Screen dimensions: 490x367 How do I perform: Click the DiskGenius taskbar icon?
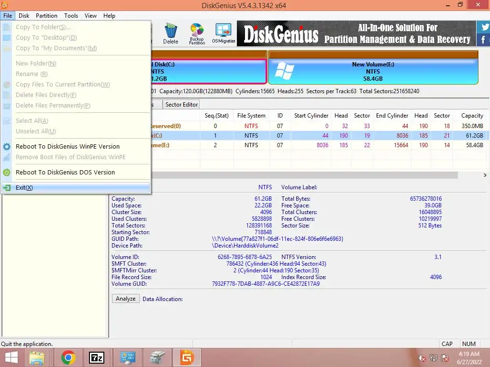pyautogui.click(x=187, y=357)
